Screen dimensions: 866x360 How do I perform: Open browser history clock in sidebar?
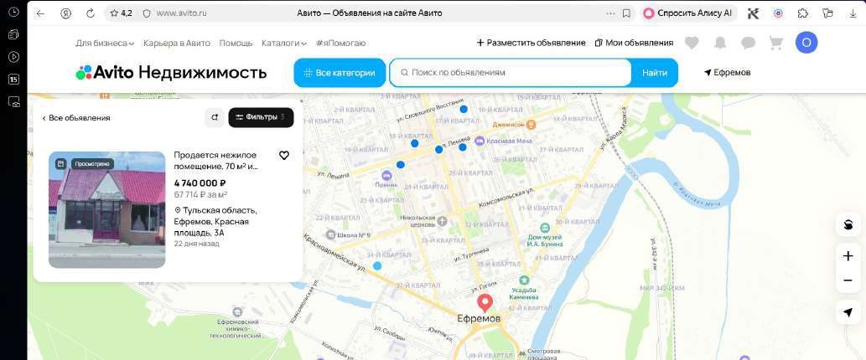click(13, 12)
